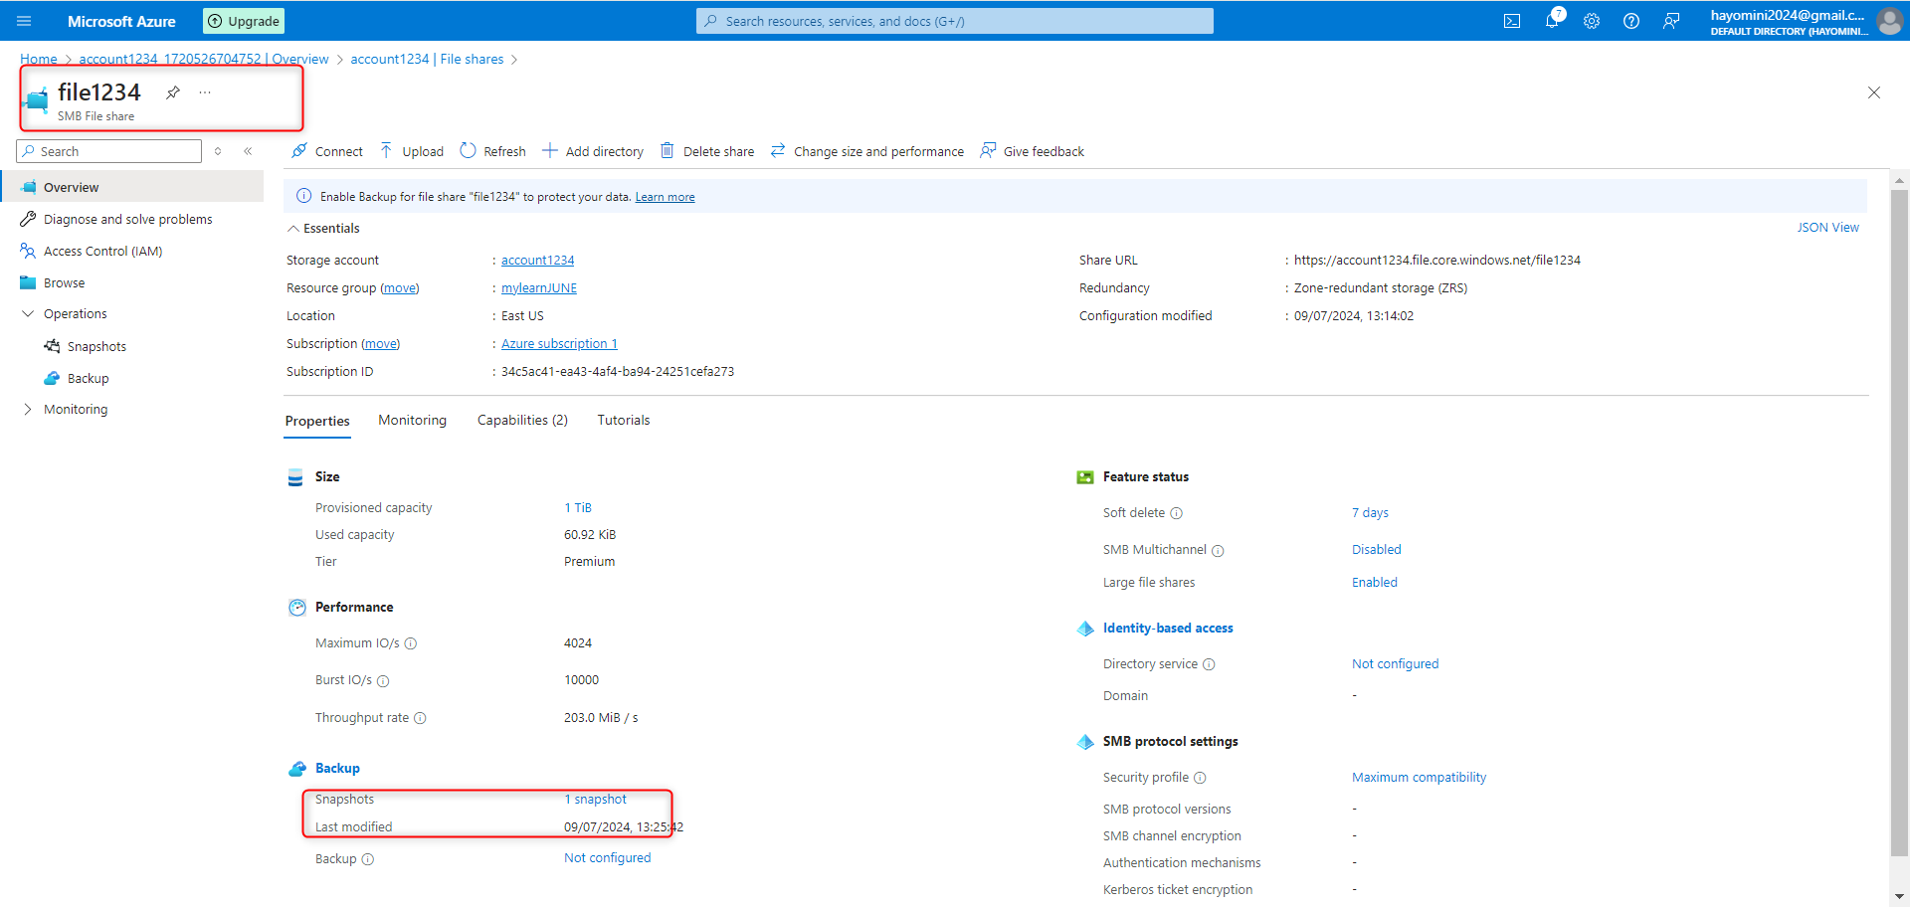Screen dimensions: 1910x907
Task: Switch to the Capabilities (2) tab
Action: click(x=522, y=421)
